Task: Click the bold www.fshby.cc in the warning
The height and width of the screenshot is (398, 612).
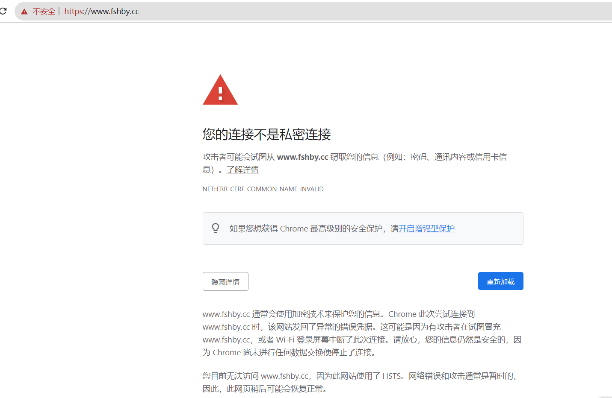Action: (302, 157)
